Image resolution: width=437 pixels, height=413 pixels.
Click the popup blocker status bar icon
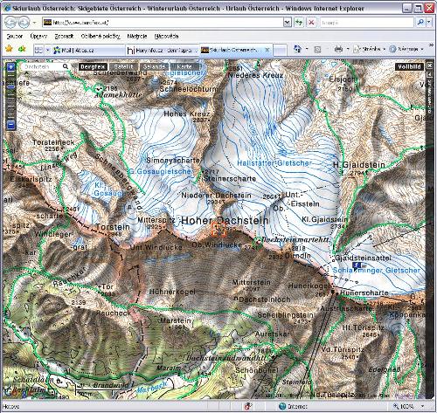click(x=248, y=406)
